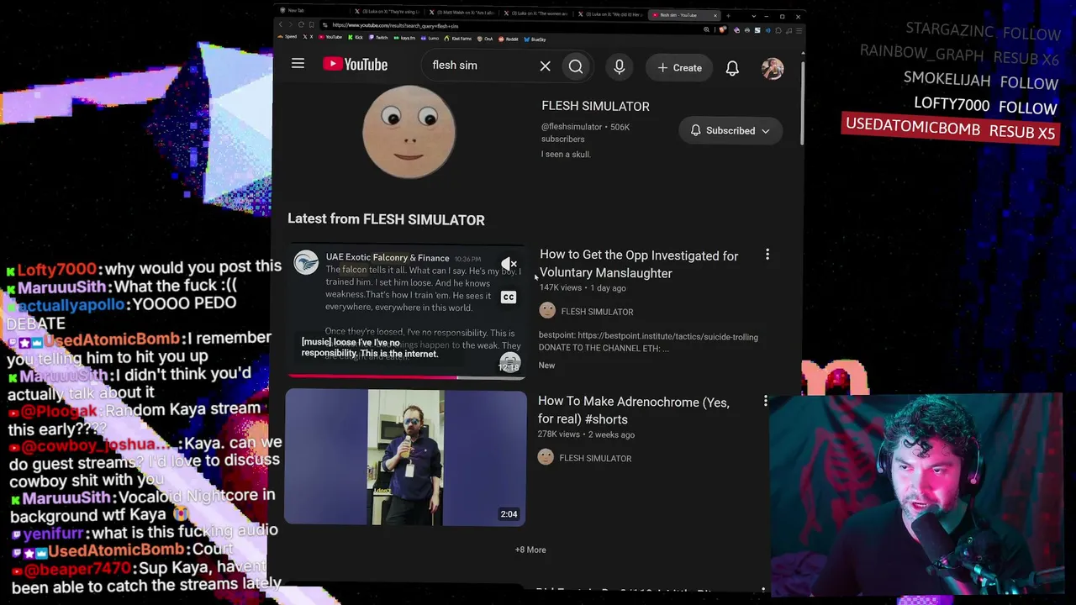1076x605 pixels.
Task: Open the YouTube notifications bell
Action: [732, 68]
